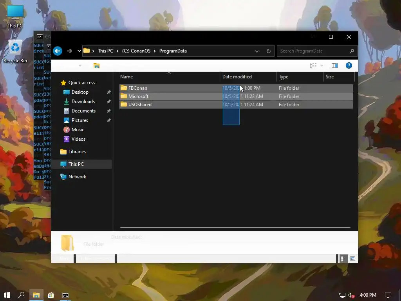The width and height of the screenshot is (401, 301).
Task: Sort by the Name column header
Action: pyautogui.click(x=170, y=77)
